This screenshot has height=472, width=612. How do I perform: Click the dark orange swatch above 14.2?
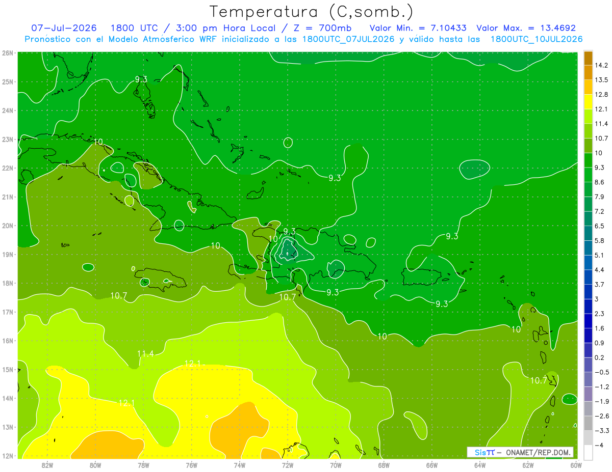tap(588, 58)
